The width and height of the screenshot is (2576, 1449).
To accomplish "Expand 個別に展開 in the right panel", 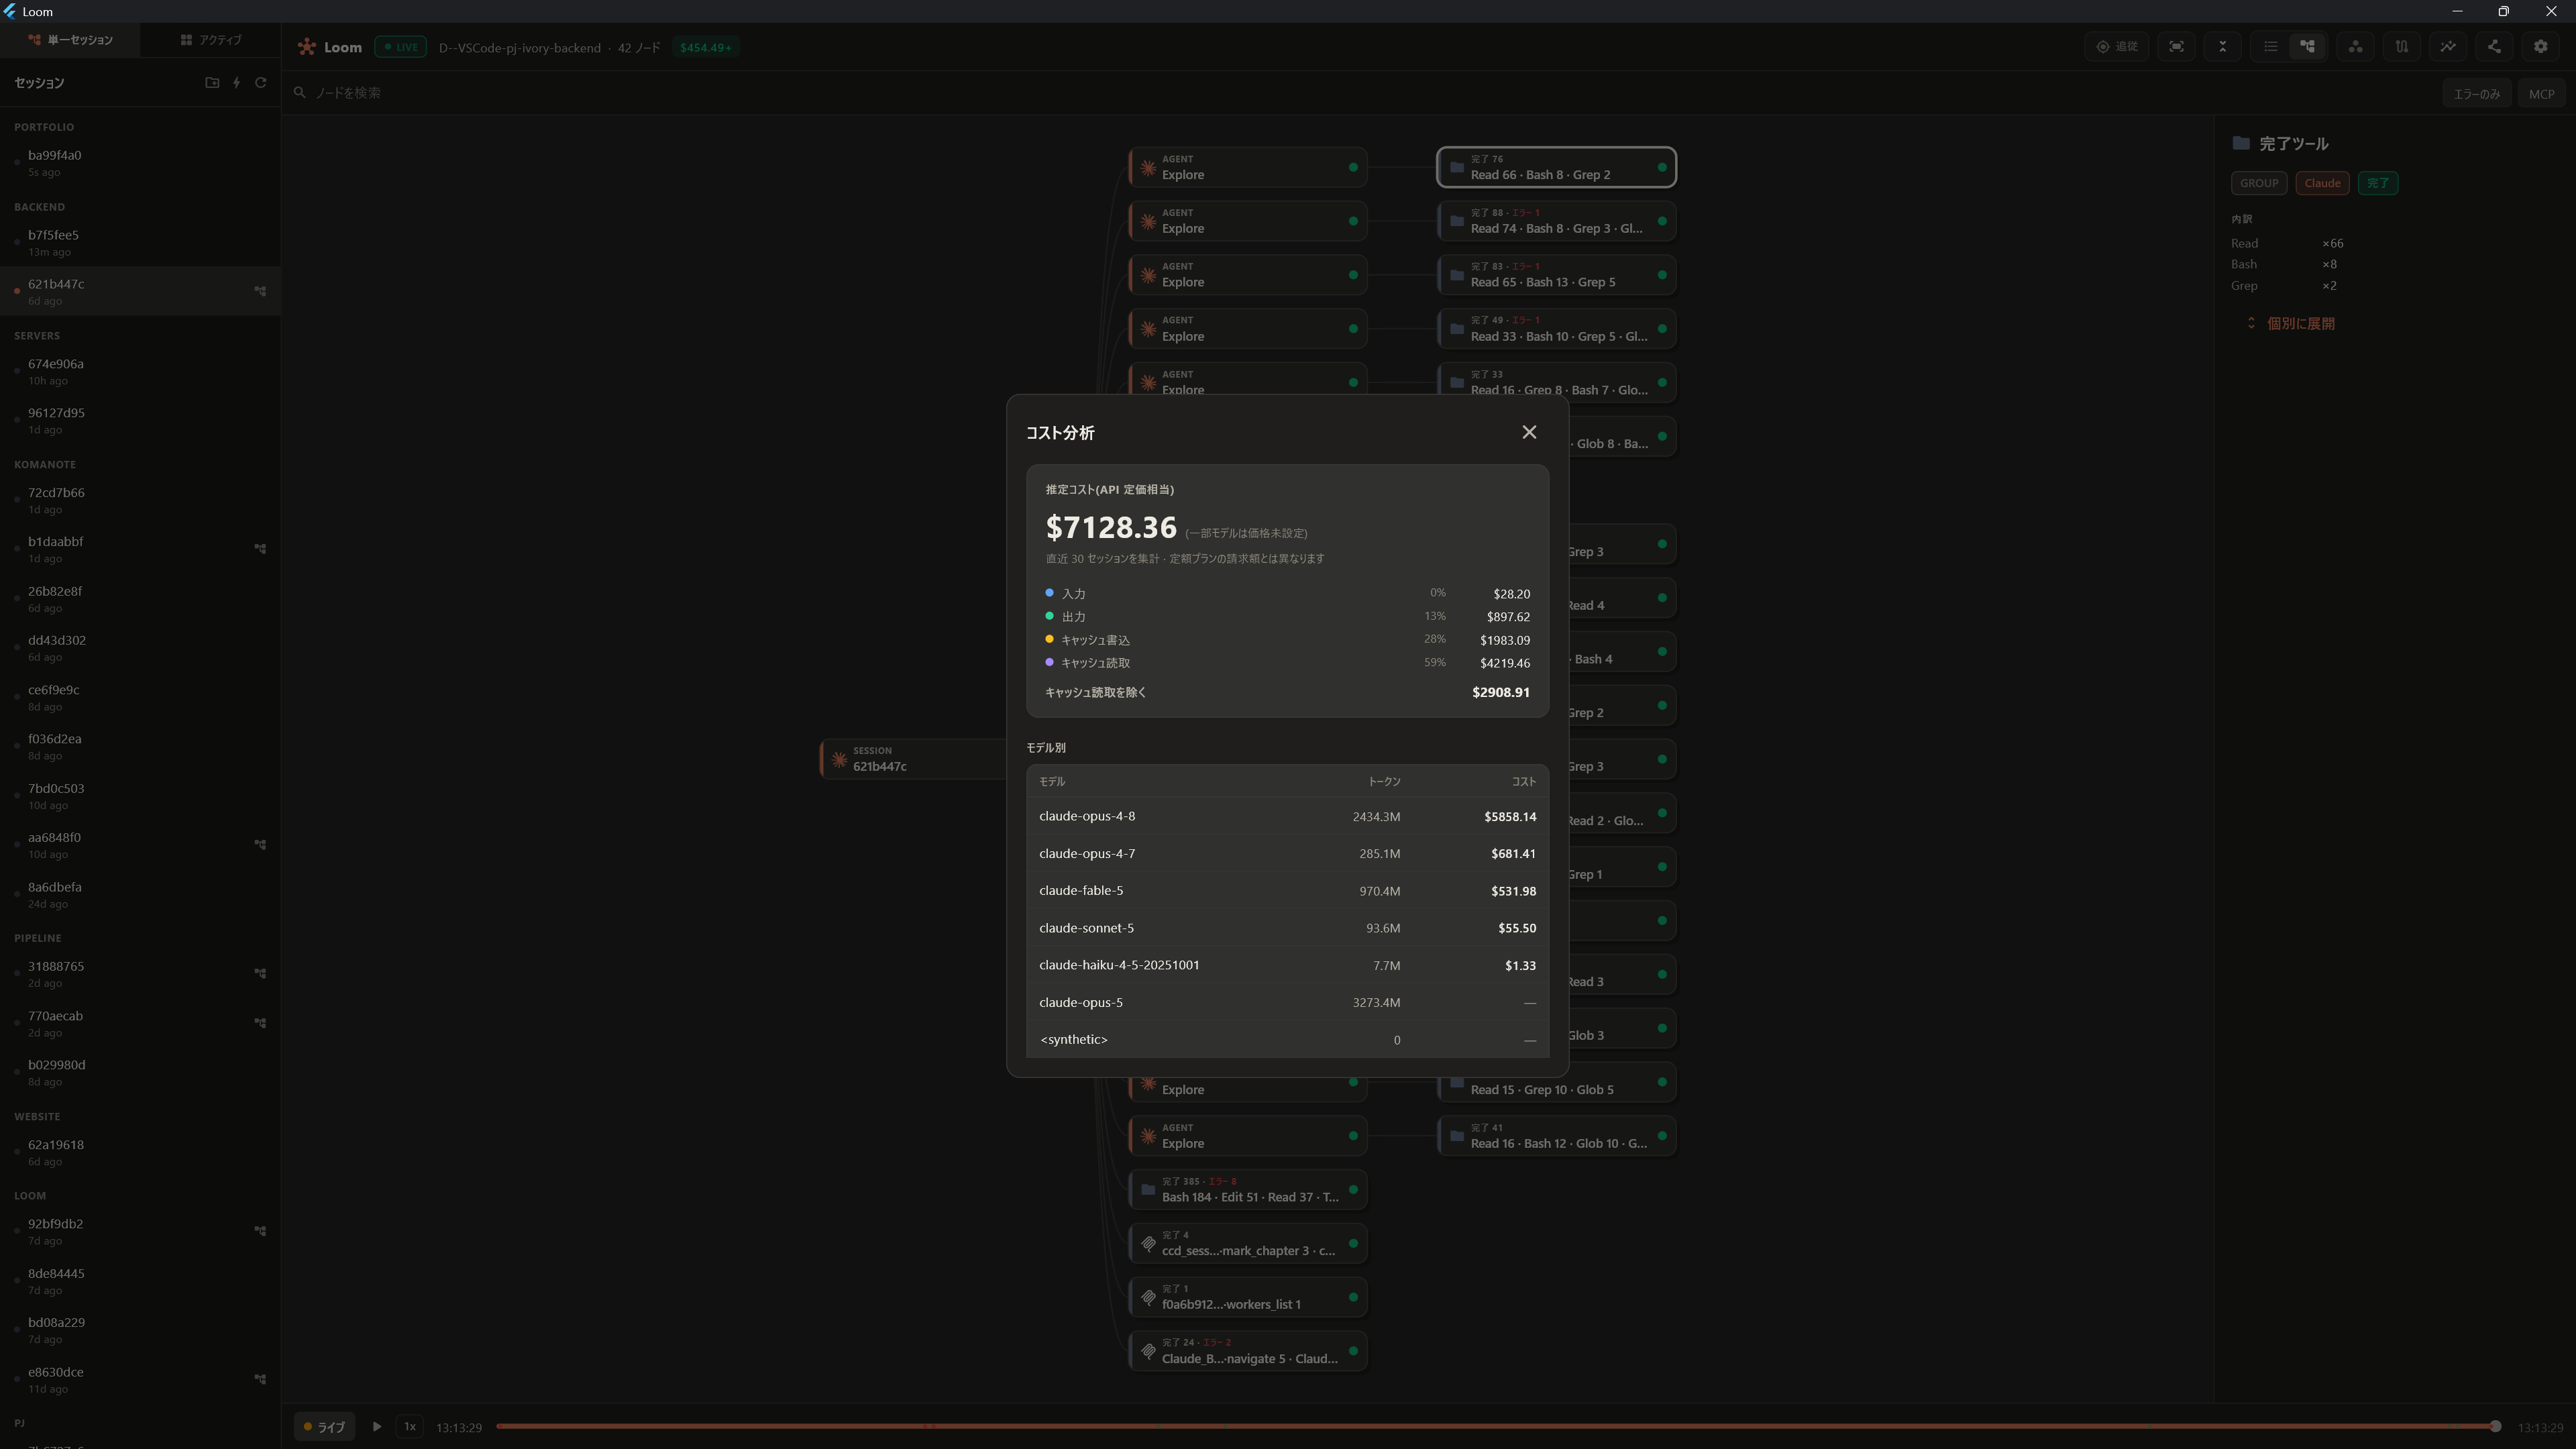I will (x=2290, y=324).
